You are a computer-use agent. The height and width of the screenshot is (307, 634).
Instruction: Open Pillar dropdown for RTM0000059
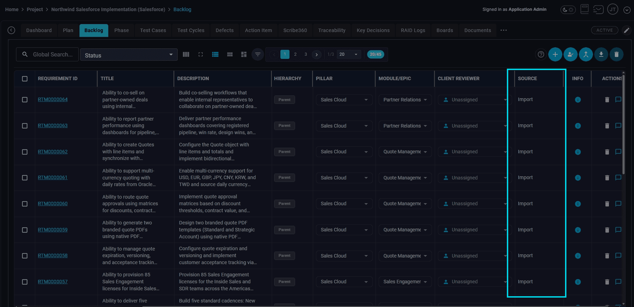[344, 230]
